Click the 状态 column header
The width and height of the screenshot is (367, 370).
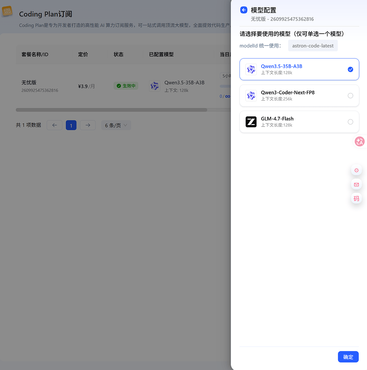(x=118, y=55)
